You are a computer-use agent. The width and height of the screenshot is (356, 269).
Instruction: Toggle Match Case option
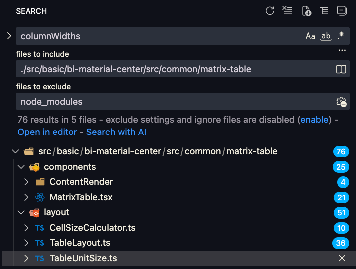(310, 36)
